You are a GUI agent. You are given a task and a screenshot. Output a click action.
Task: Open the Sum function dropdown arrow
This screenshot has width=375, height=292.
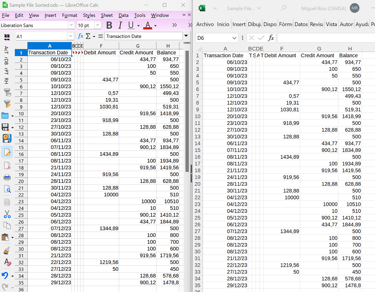pyautogui.click(x=94, y=37)
